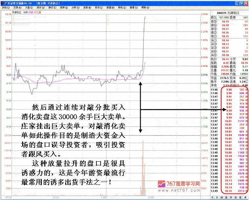Click the 分时 label above the chart

(x=25, y=12)
